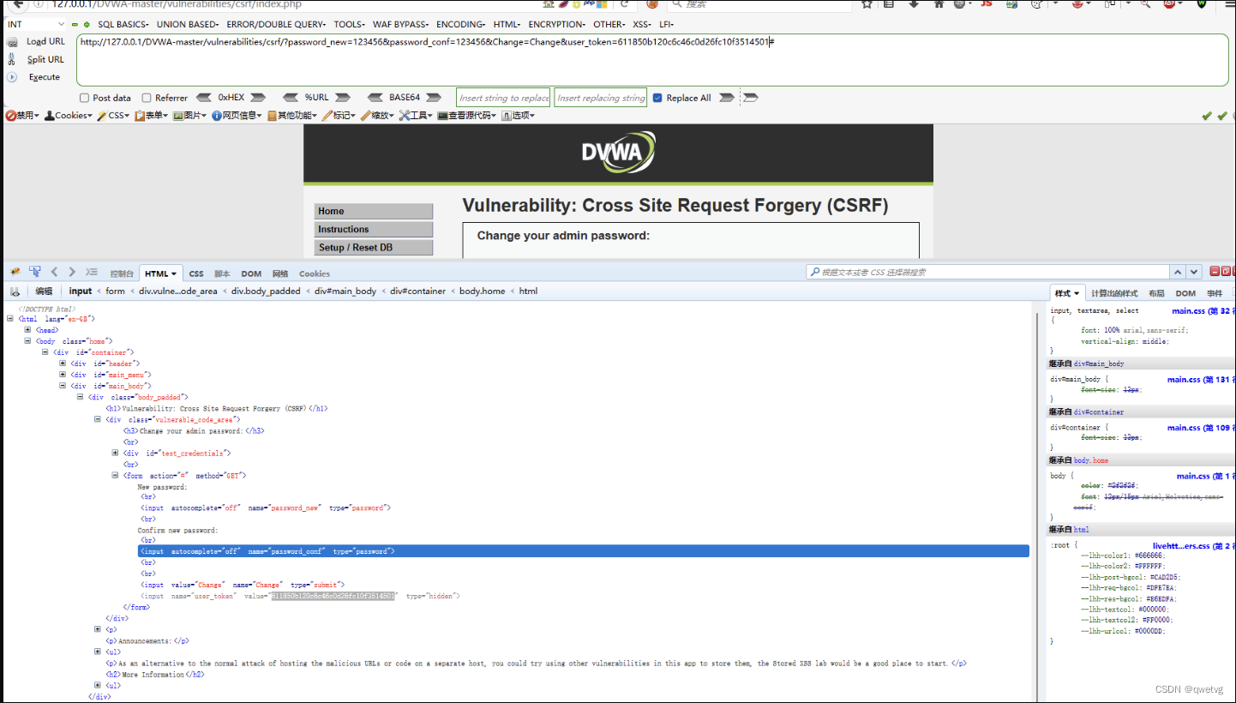Viewport: 1236px width, 703px height.
Task: Open the ENCODING menu
Action: [x=461, y=25]
